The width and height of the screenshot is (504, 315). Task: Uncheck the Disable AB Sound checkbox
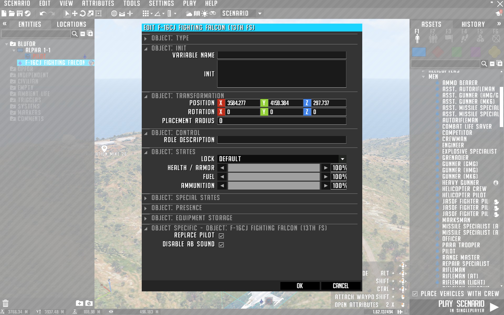[221, 245]
